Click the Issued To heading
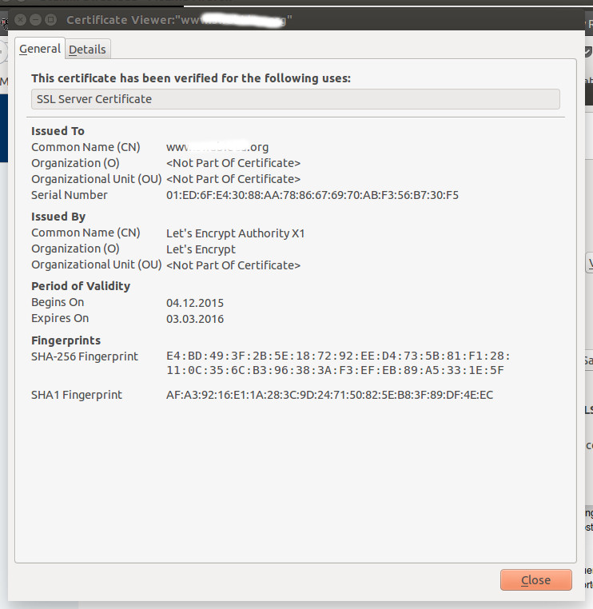The width and height of the screenshot is (593, 609). (58, 131)
